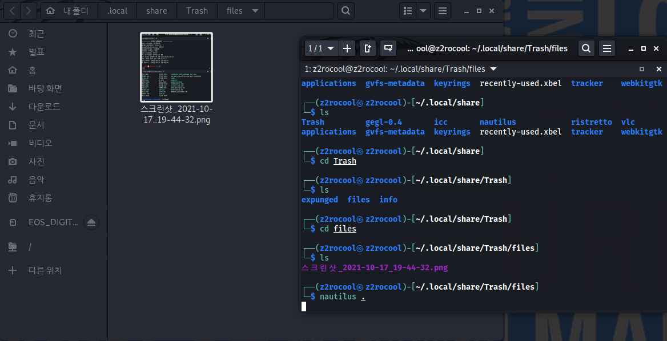Click 'ristretto' in terminal output
Viewport: 667px width, 341px height.
coord(591,122)
